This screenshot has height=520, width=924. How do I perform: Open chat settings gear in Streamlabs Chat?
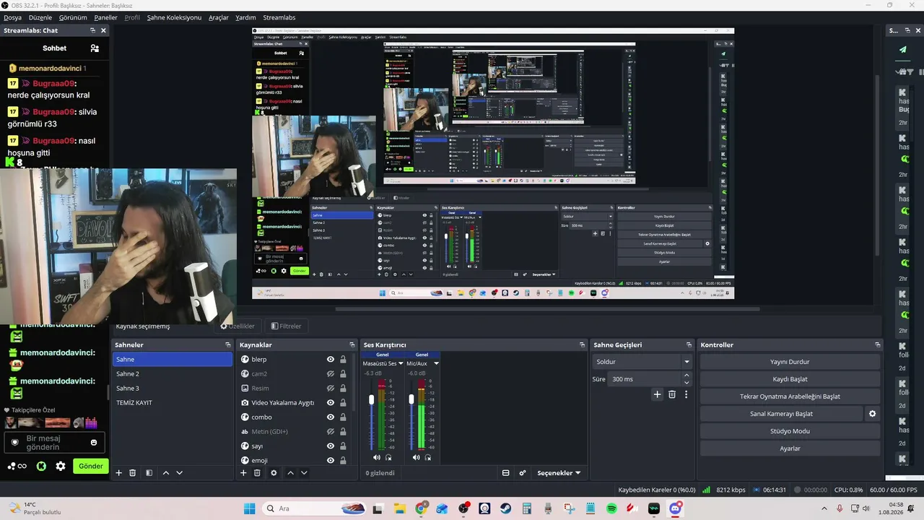click(x=61, y=467)
